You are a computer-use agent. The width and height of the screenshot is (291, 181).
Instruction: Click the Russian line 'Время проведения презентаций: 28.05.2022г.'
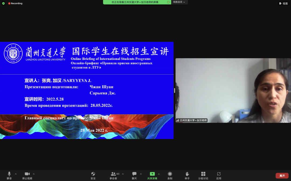coord(68,105)
